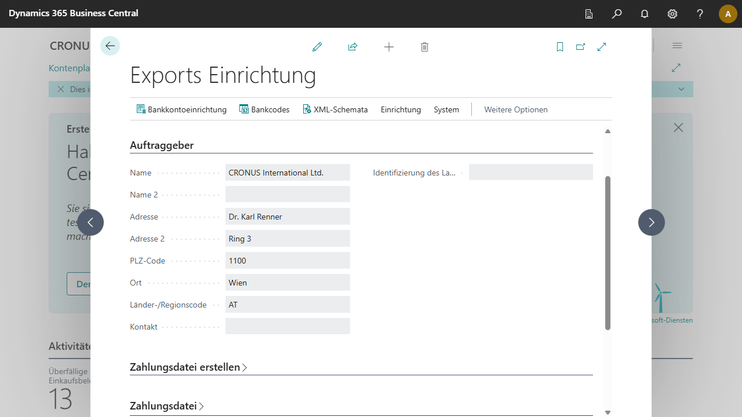The height and width of the screenshot is (417, 742).
Task: Create new record with plus icon
Action: click(389, 47)
